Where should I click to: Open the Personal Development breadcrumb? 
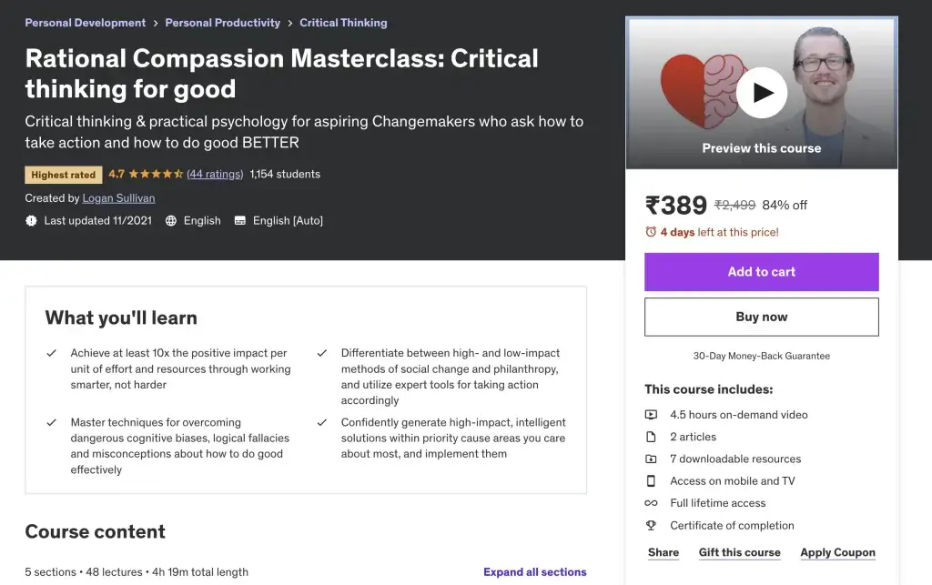[x=85, y=23]
